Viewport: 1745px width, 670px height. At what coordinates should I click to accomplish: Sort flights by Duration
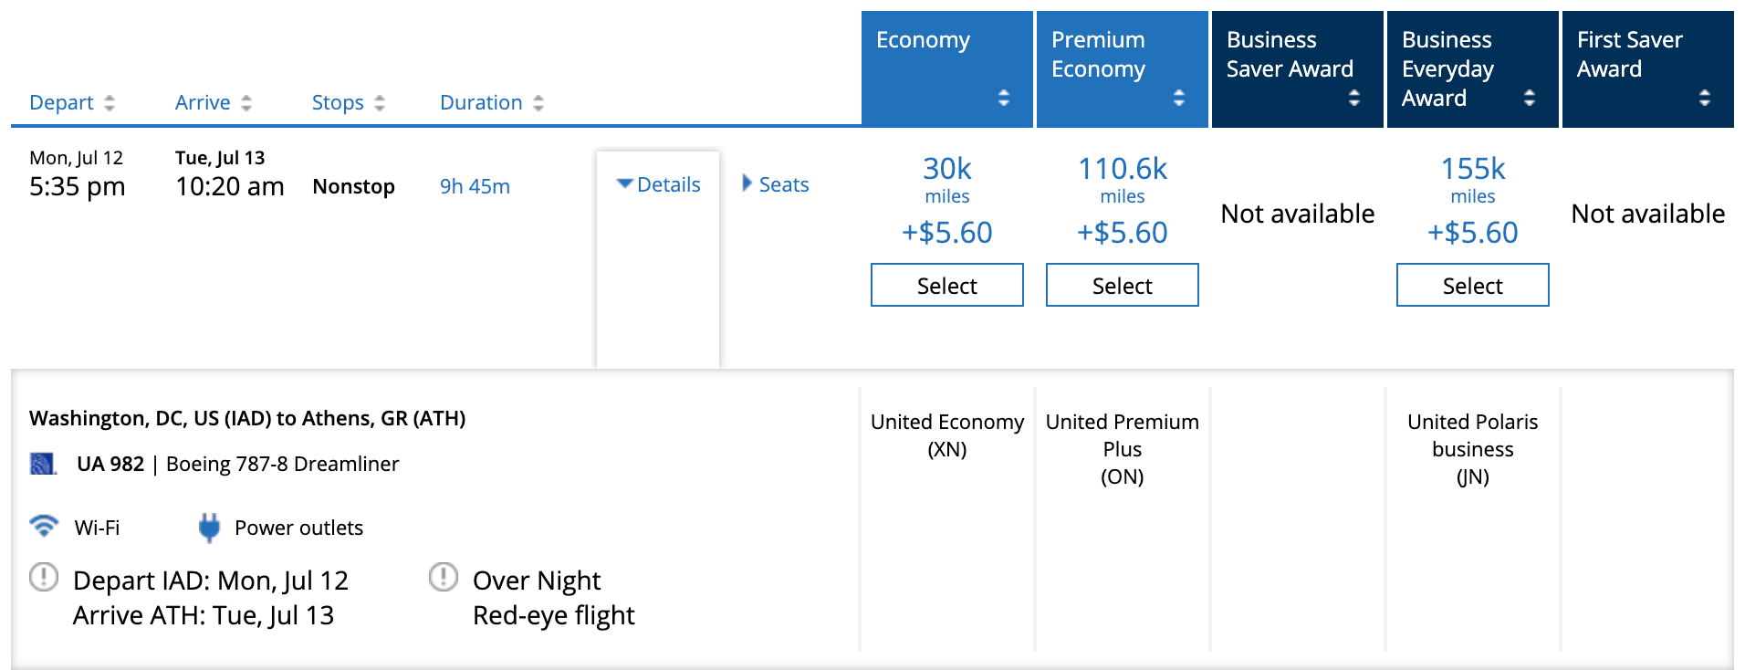point(491,102)
